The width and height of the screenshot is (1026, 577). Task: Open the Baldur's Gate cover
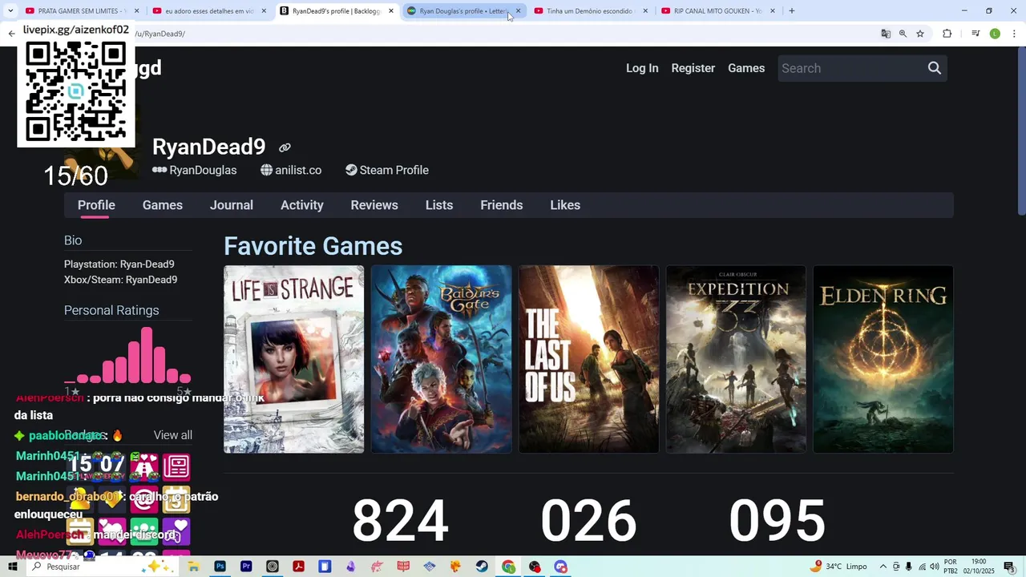pyautogui.click(x=442, y=359)
